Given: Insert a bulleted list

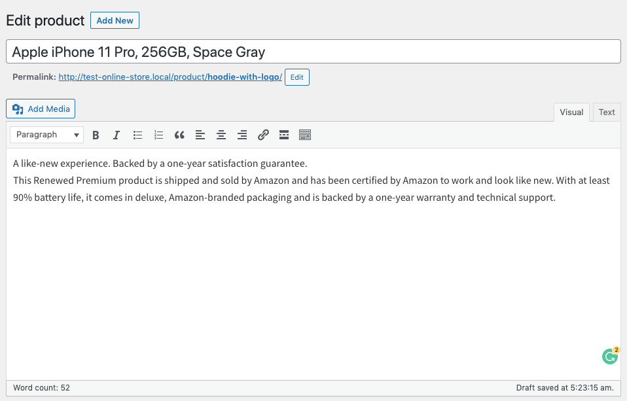Looking at the screenshot, I should coord(137,135).
